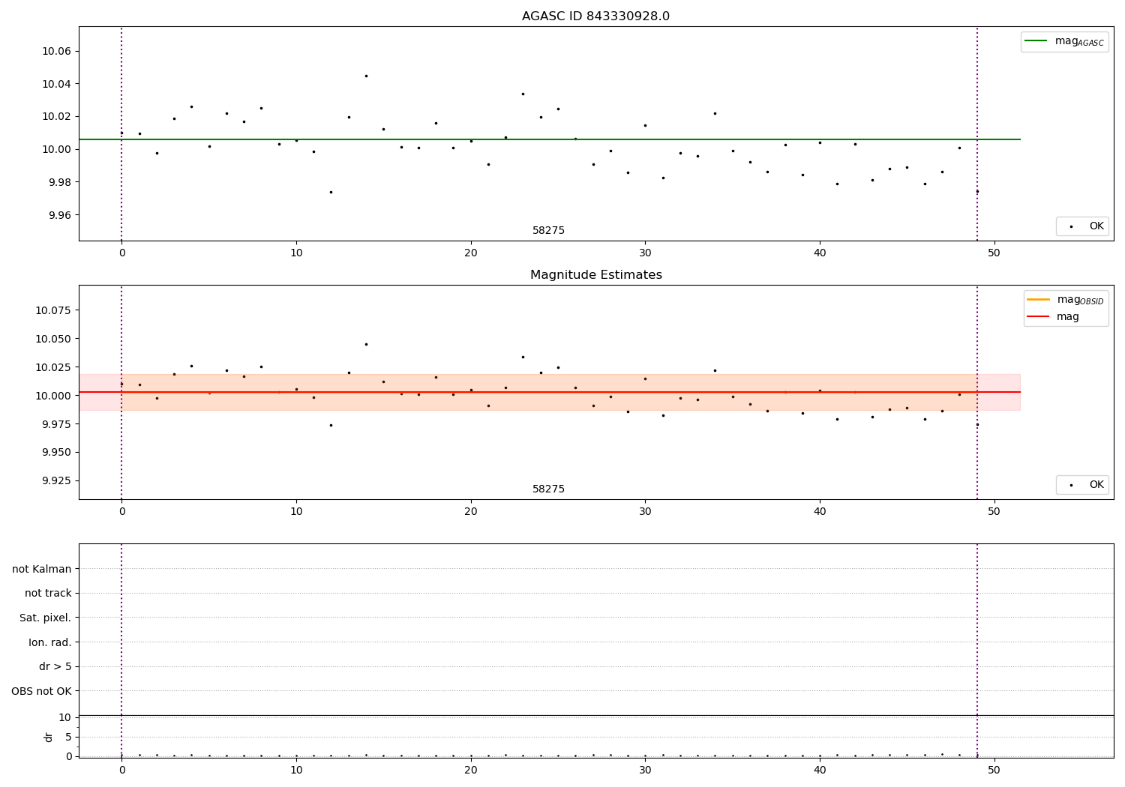Viewport: 1125px width, 787px height.
Task: Click the '10.075' tick label on middle plot
Action: click(53, 310)
